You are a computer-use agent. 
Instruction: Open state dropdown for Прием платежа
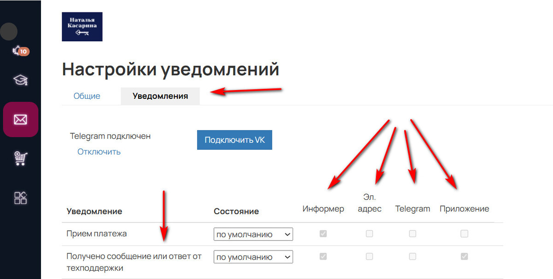(x=253, y=234)
